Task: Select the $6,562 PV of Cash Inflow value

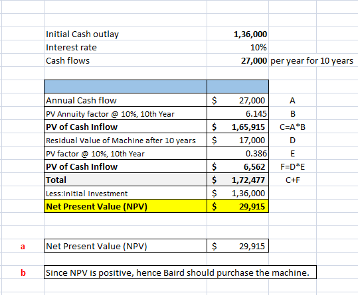Action: (x=238, y=167)
